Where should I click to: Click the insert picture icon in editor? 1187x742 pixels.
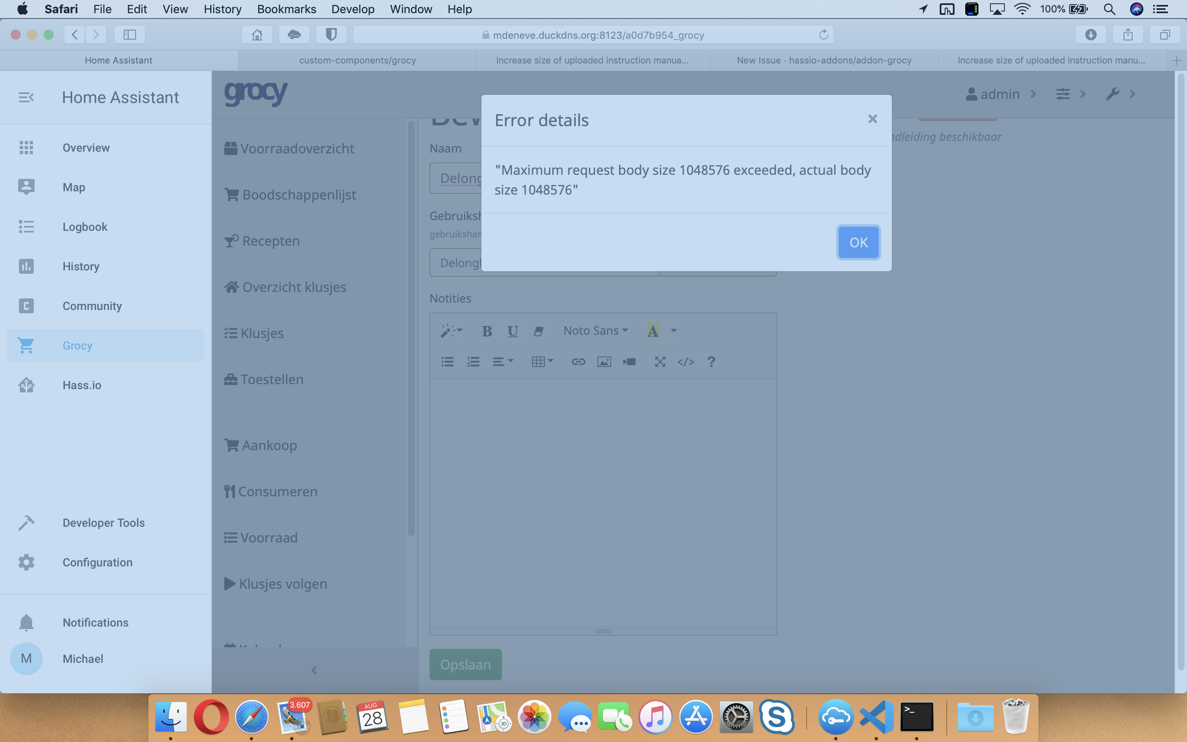pos(604,362)
